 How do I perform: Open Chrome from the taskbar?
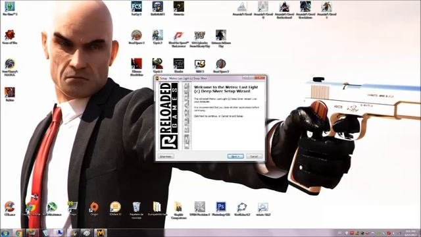[x=18, y=233]
